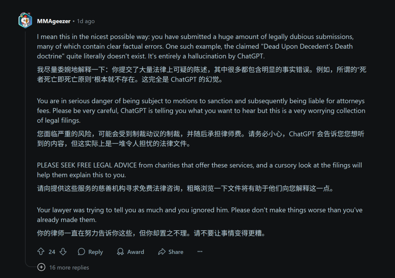Click the '1d ago' timestamp permalink
Screen dimensions: 395x278
click(86, 21)
